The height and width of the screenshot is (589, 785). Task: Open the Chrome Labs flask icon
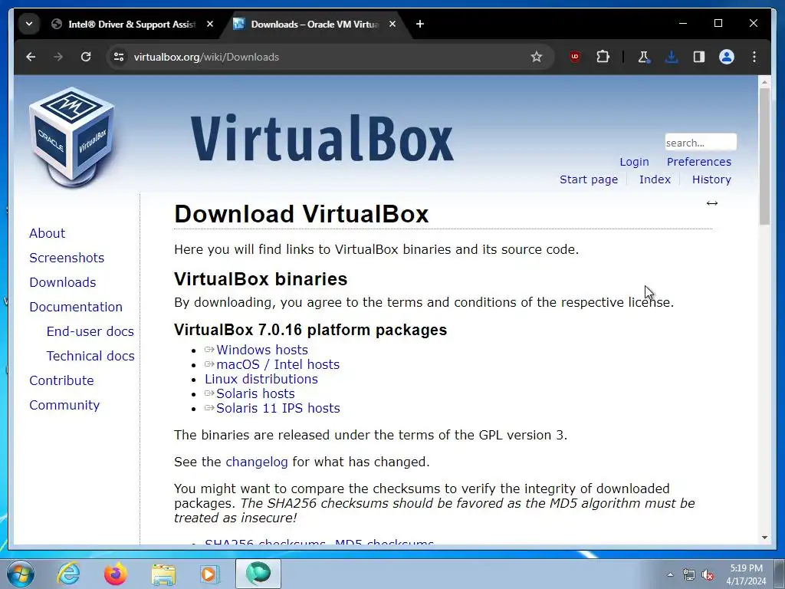pyautogui.click(x=643, y=57)
